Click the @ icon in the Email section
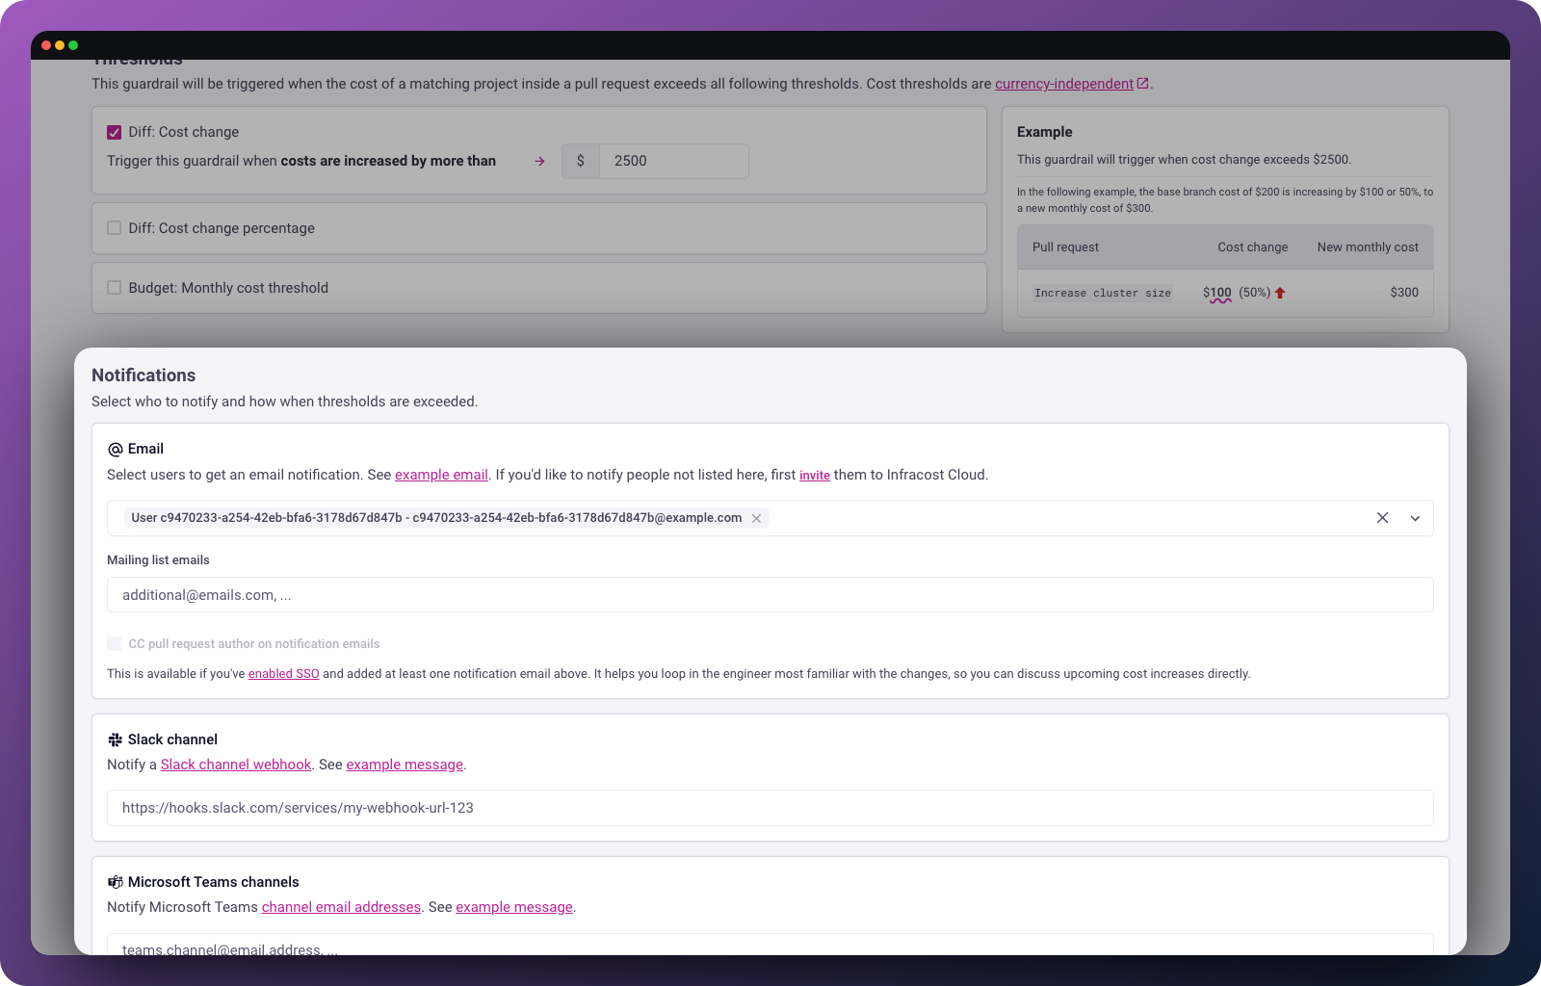Screen dimensions: 1541x986 pyautogui.click(x=115, y=449)
